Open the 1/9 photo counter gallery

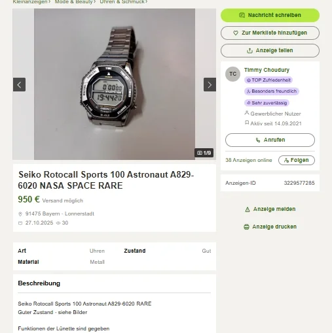point(204,153)
